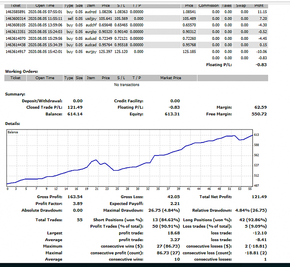Click the Short Positions value 13 (84.62%)
The image size is (290, 267).
click(166, 220)
